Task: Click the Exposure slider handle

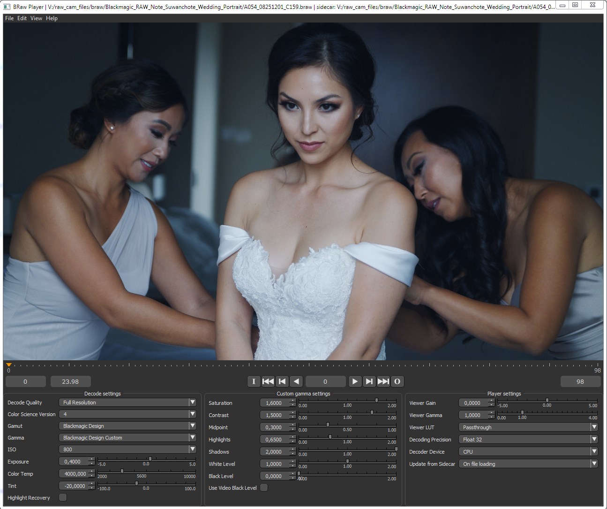Action: coord(150,458)
